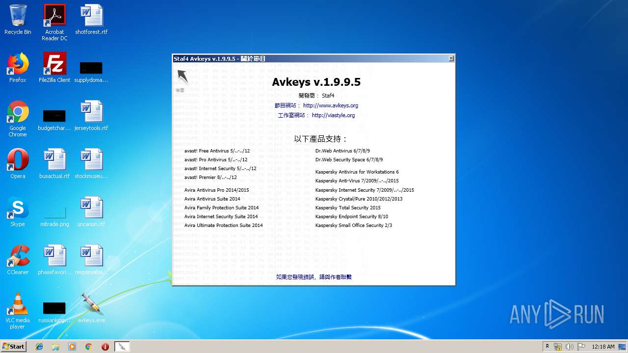Launch Opera desktop shortcut

[x=18, y=164]
